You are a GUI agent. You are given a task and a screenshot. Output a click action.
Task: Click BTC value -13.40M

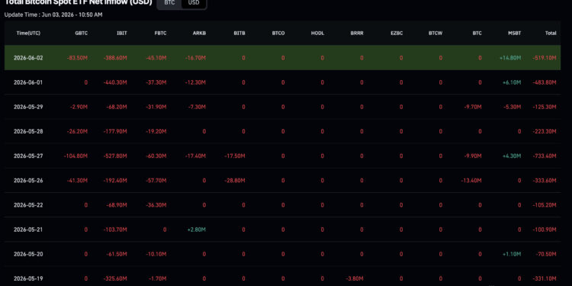(x=471, y=181)
